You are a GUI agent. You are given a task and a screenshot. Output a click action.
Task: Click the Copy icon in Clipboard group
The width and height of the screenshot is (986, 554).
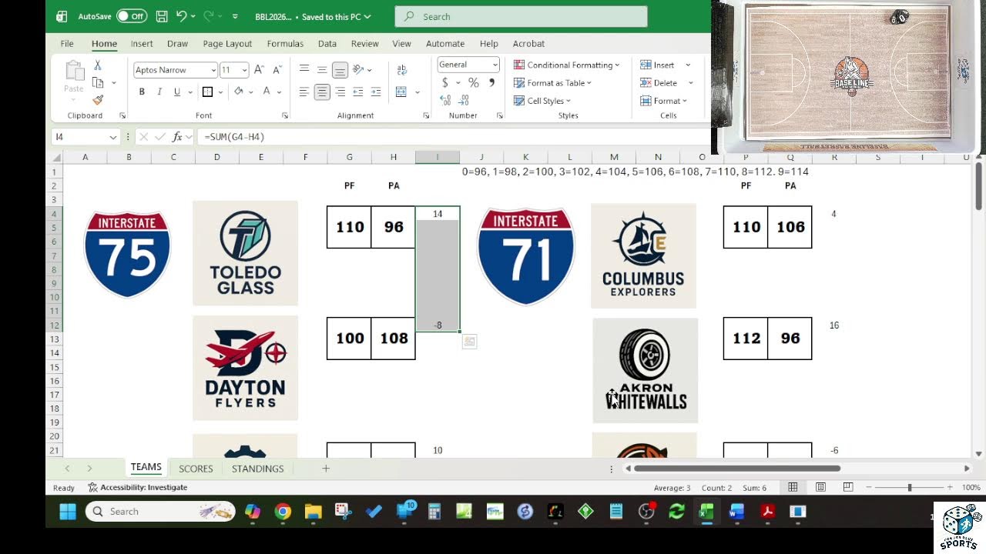[x=98, y=82]
